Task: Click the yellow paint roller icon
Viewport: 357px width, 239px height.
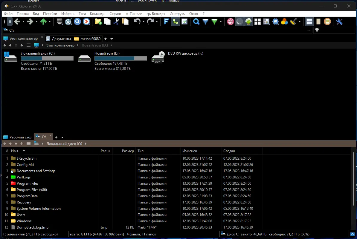Action: coord(293,22)
